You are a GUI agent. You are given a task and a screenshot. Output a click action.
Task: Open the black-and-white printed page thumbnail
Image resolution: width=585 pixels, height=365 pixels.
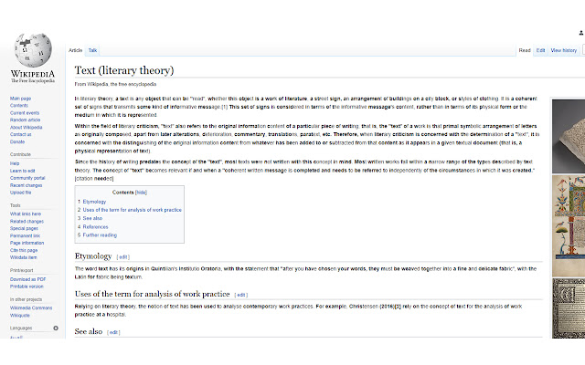pyautogui.click(x=569, y=308)
